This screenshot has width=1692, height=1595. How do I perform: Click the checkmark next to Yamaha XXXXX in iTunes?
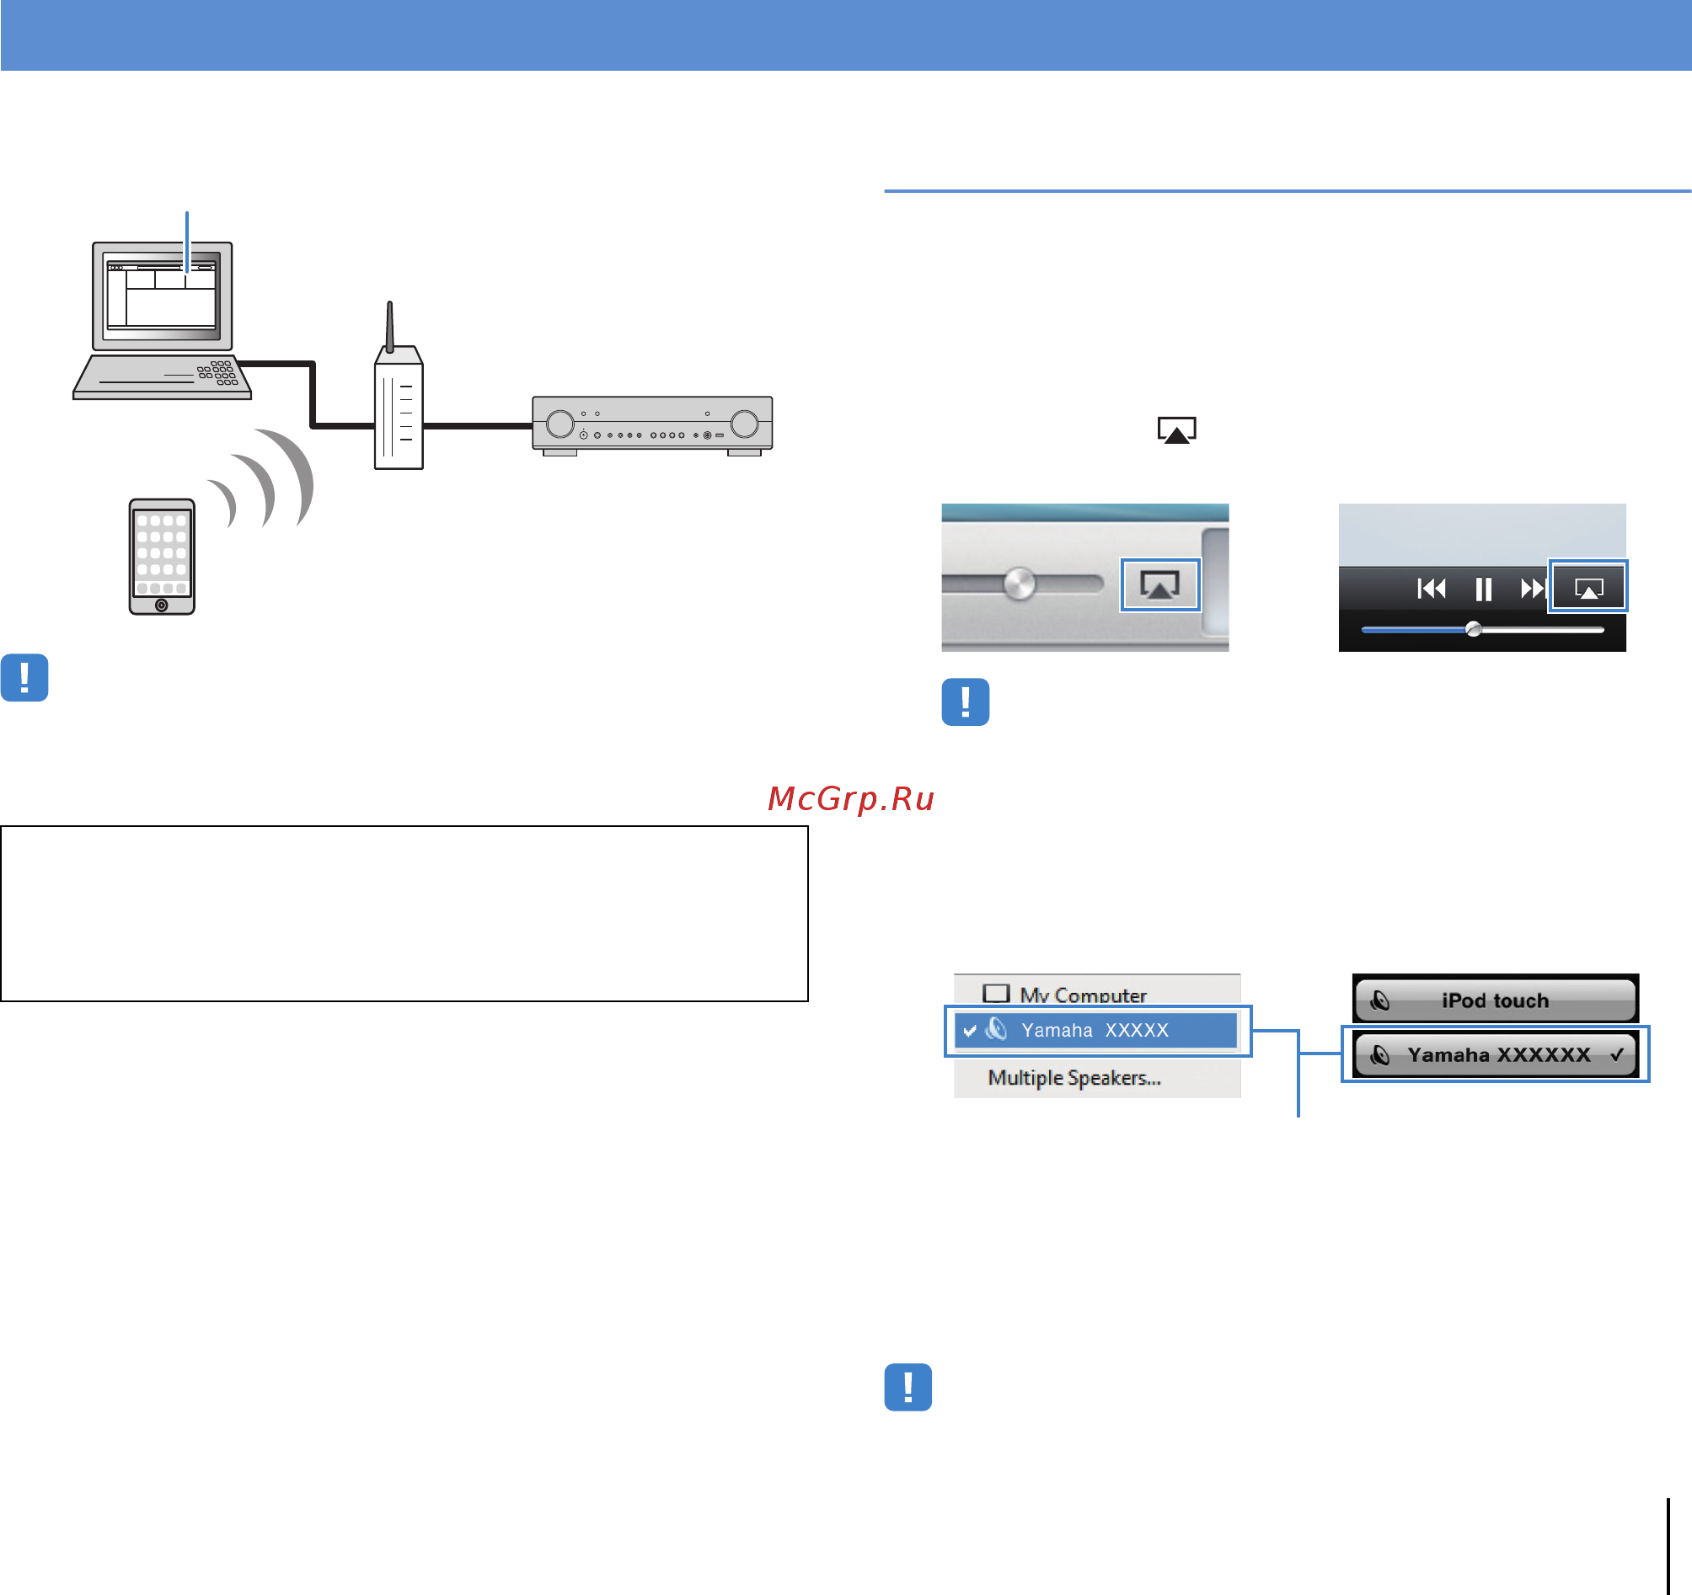(x=969, y=1031)
